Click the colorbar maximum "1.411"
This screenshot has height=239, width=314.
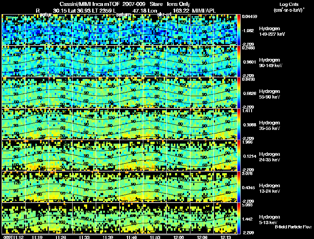[247, 111]
